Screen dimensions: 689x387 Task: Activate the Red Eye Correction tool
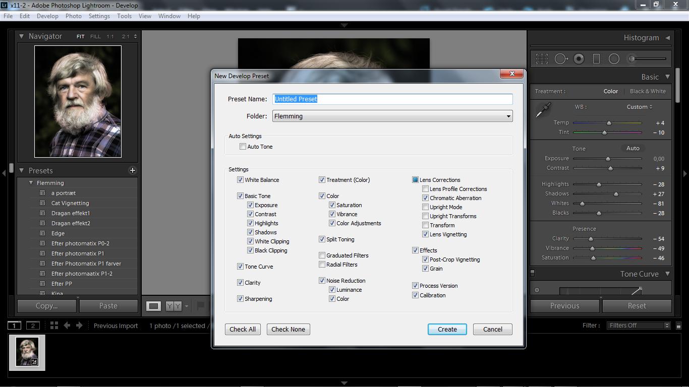579,59
